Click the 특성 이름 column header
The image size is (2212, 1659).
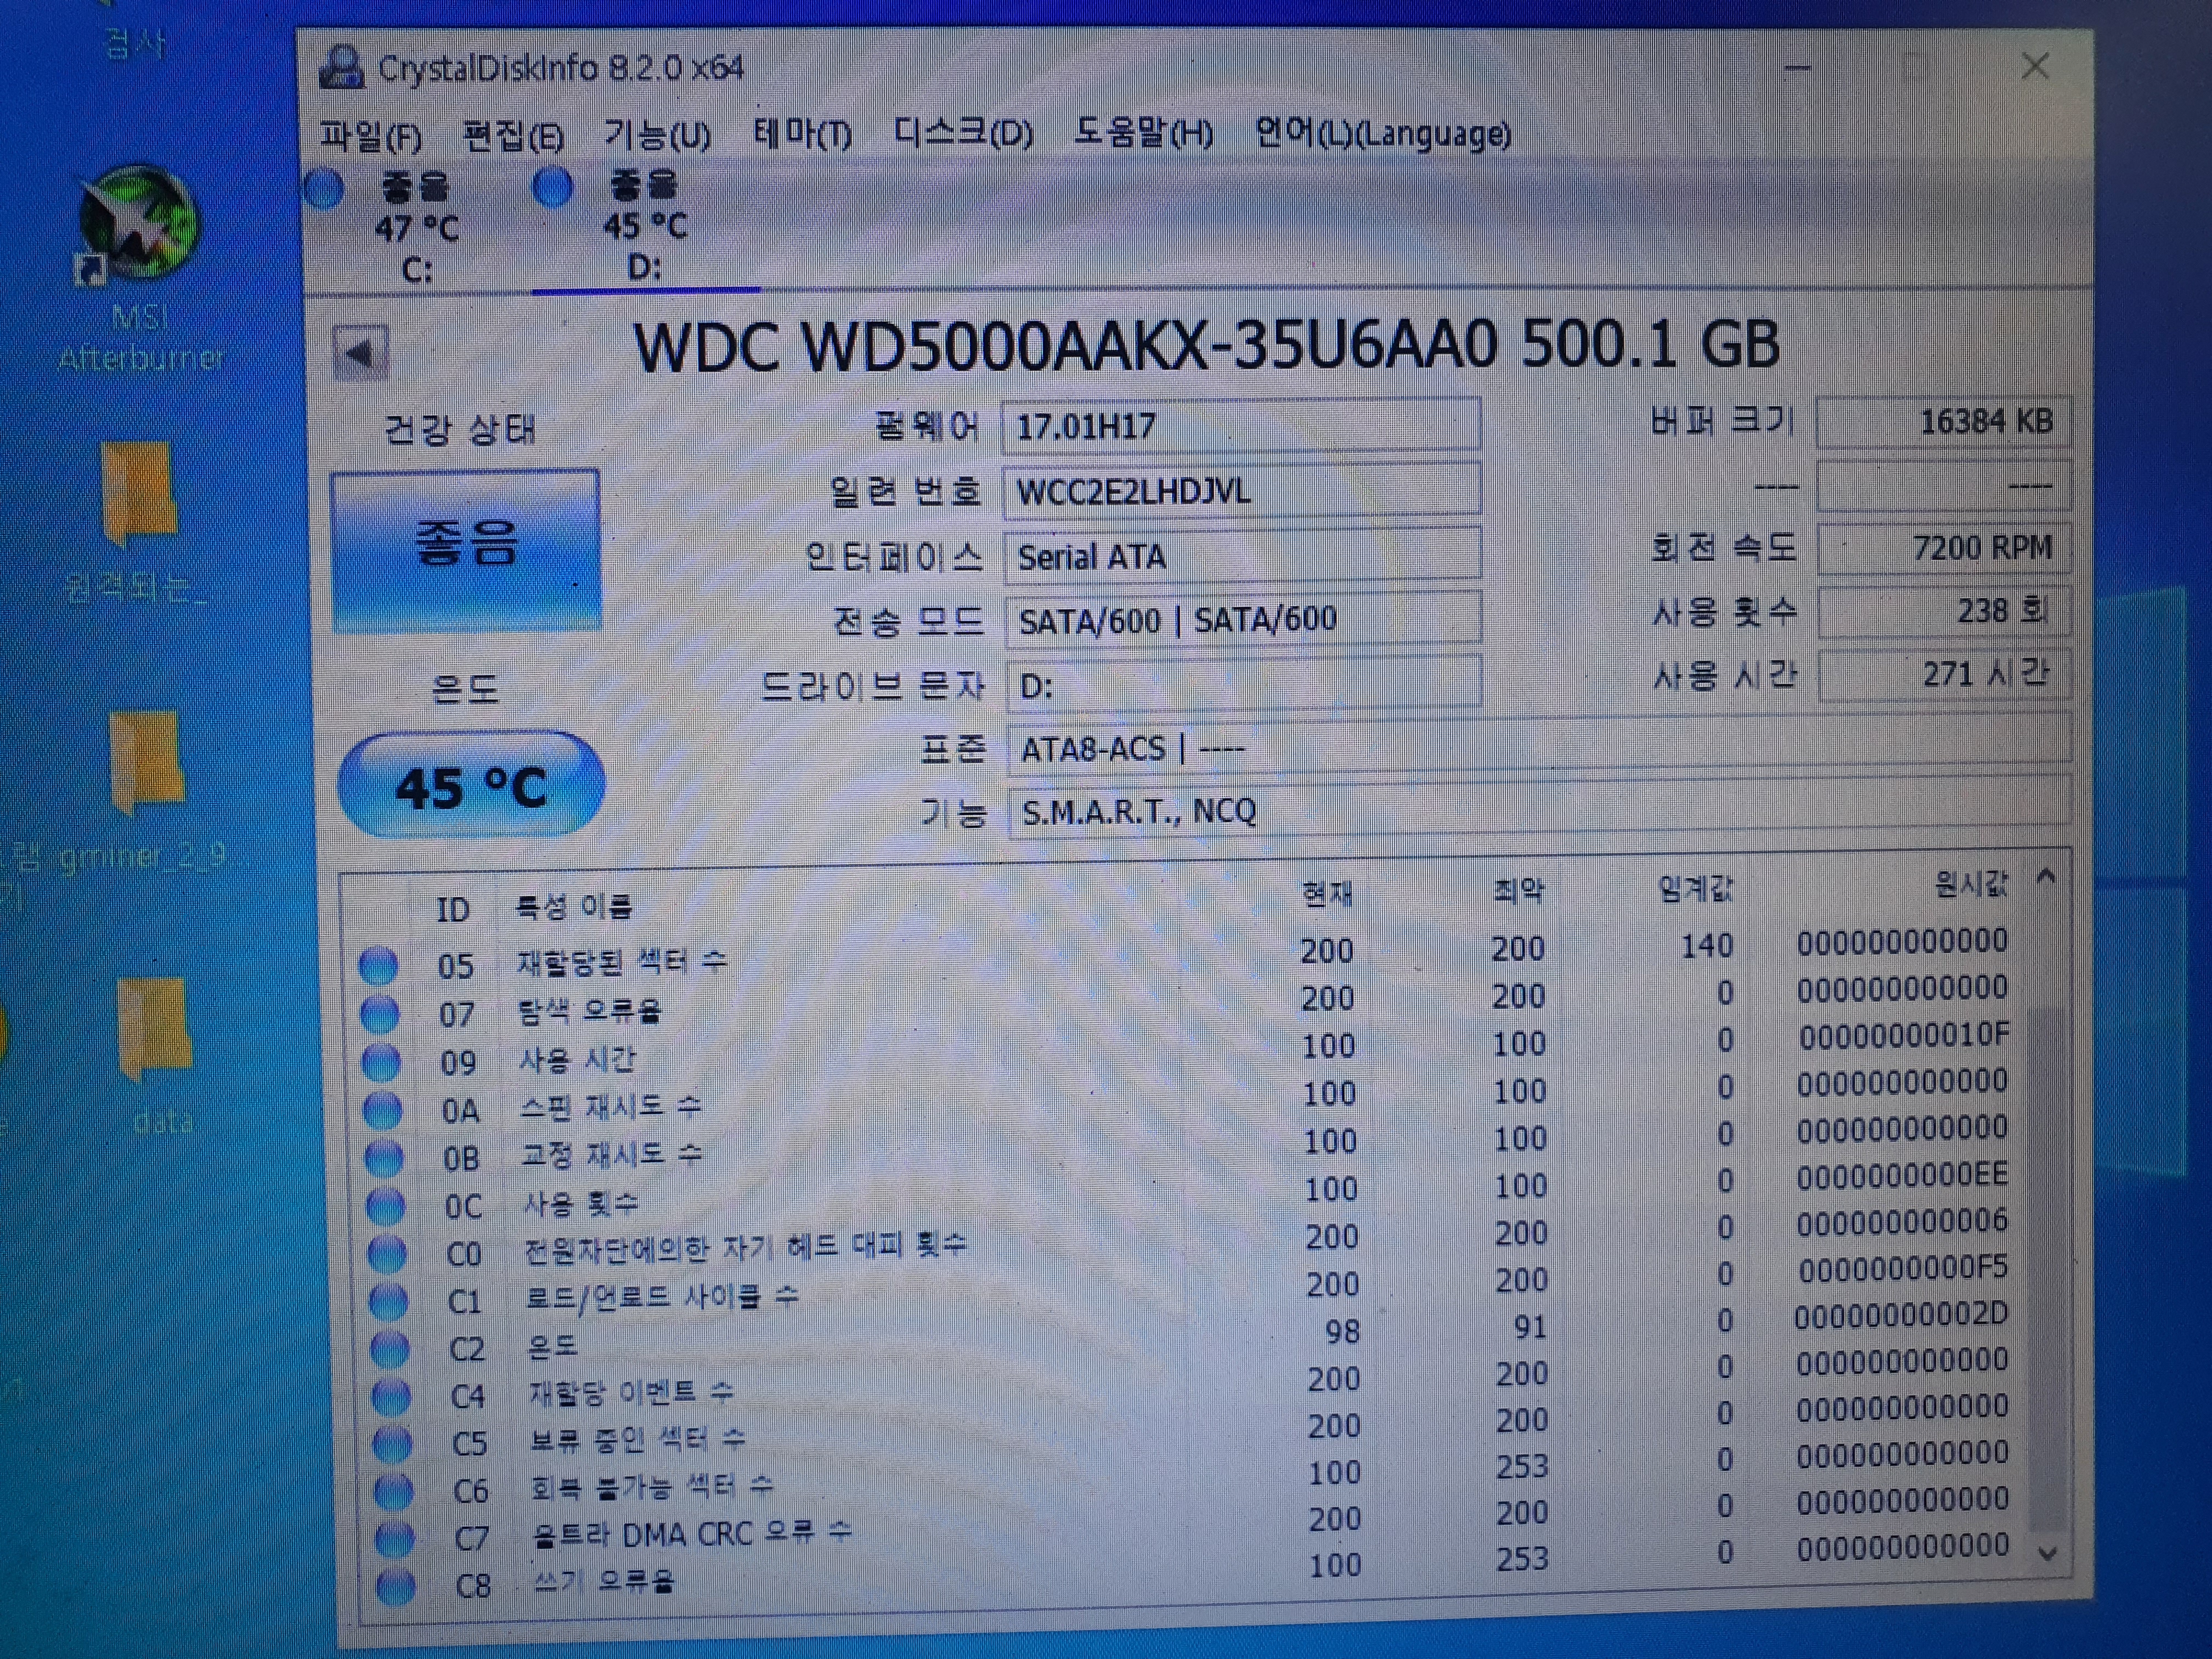573,907
